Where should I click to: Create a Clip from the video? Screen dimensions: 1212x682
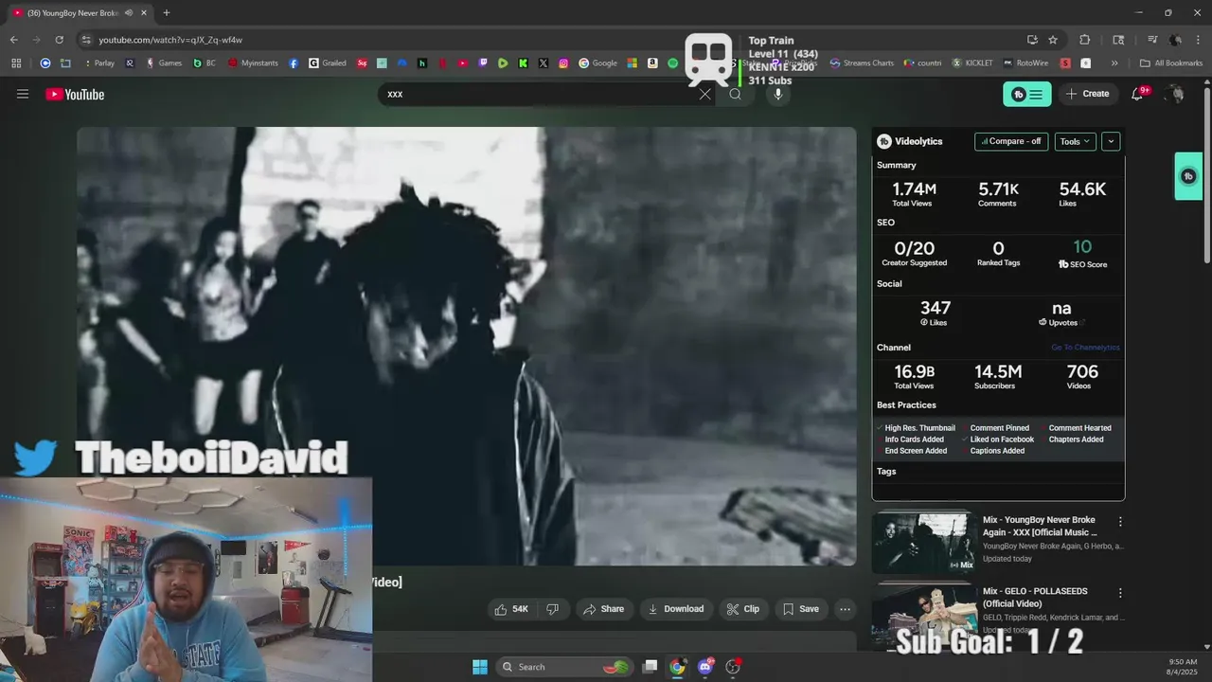pyautogui.click(x=743, y=609)
